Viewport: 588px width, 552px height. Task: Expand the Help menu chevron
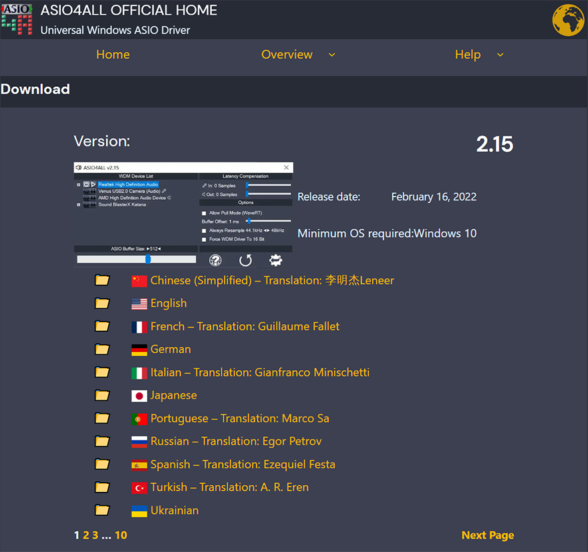tap(500, 55)
